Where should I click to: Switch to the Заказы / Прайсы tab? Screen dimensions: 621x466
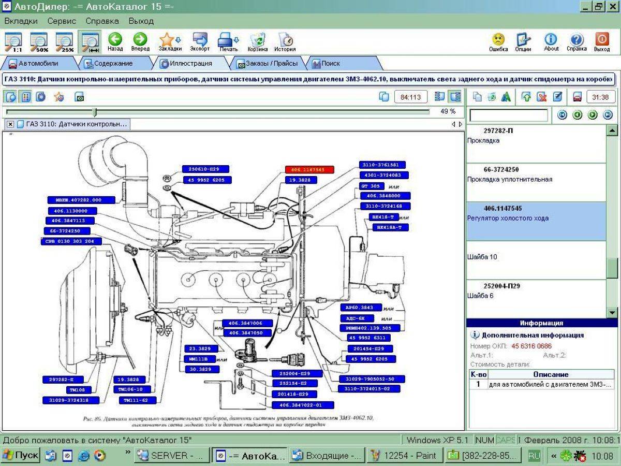pos(267,64)
